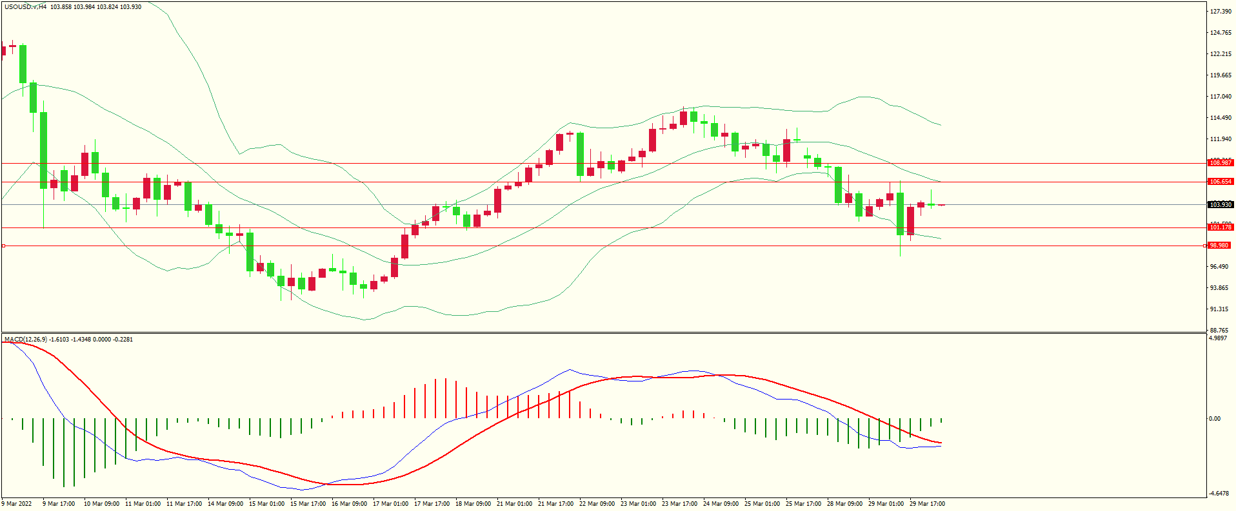This screenshot has width=1236, height=511.
Task: Click the 21 Mar 17:00 time label
Action: (x=555, y=504)
